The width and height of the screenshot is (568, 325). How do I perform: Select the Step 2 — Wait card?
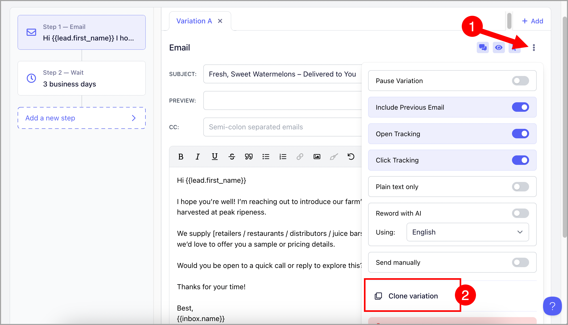82,78
